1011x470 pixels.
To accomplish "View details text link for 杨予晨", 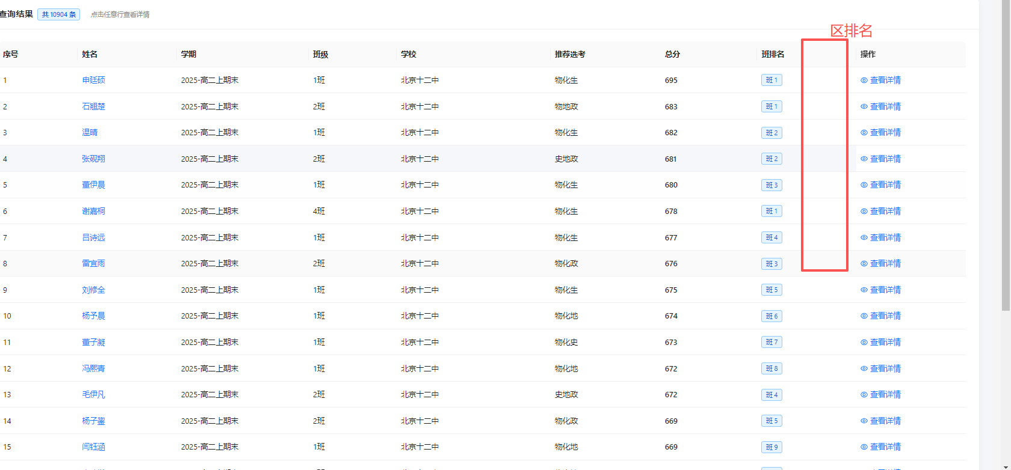I will (885, 316).
